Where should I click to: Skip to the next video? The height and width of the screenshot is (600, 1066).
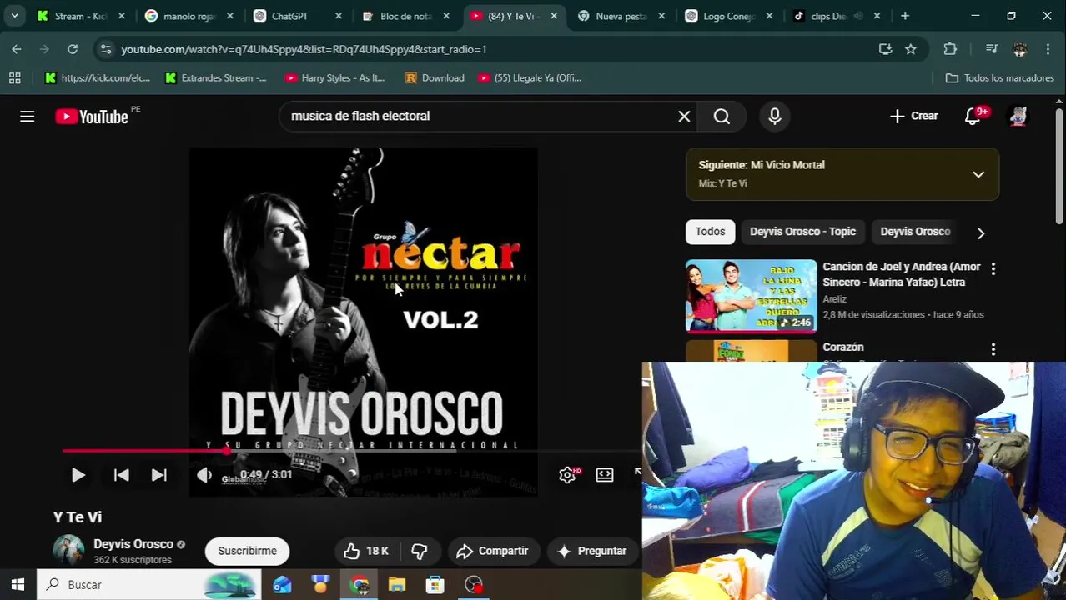coord(158,475)
